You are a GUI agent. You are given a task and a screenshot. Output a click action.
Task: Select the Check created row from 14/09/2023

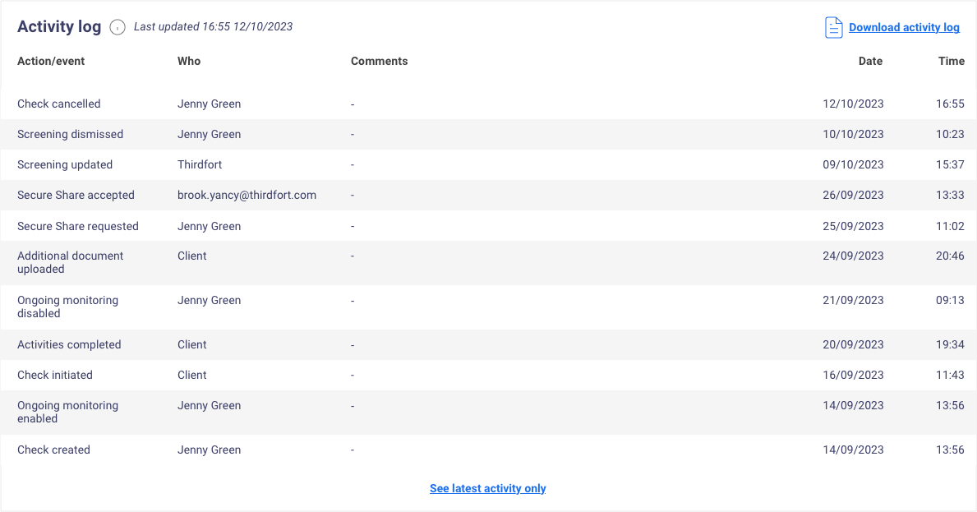pyautogui.click(x=53, y=450)
